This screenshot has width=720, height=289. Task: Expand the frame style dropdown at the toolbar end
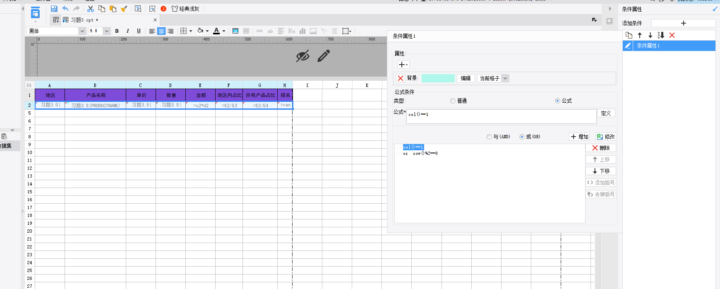pyautogui.click(x=350, y=31)
